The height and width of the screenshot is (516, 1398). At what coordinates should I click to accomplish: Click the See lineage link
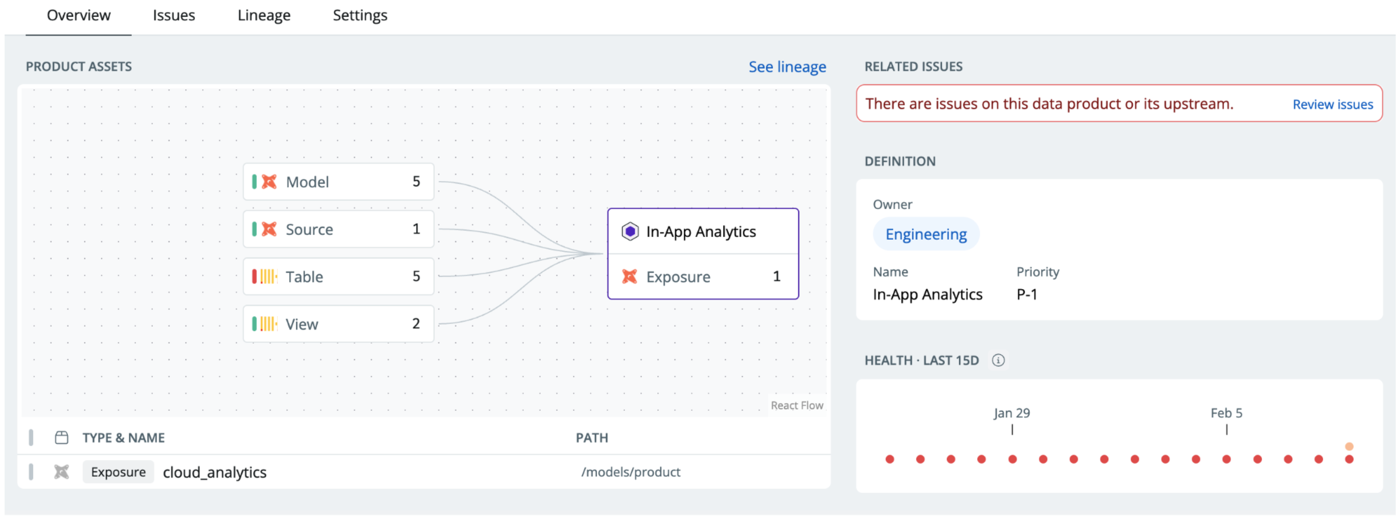(787, 67)
